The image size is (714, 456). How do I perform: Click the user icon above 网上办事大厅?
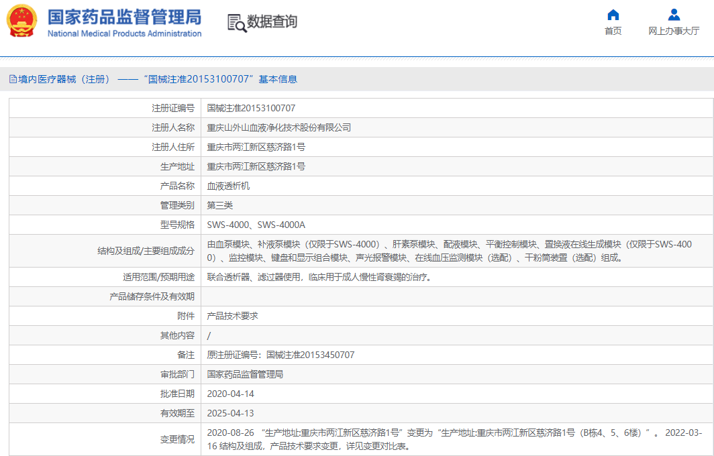point(674,15)
